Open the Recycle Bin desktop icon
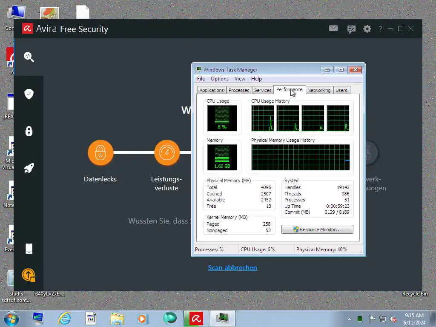Image resolution: width=436 pixels, height=327 pixels. pyautogui.click(x=415, y=294)
